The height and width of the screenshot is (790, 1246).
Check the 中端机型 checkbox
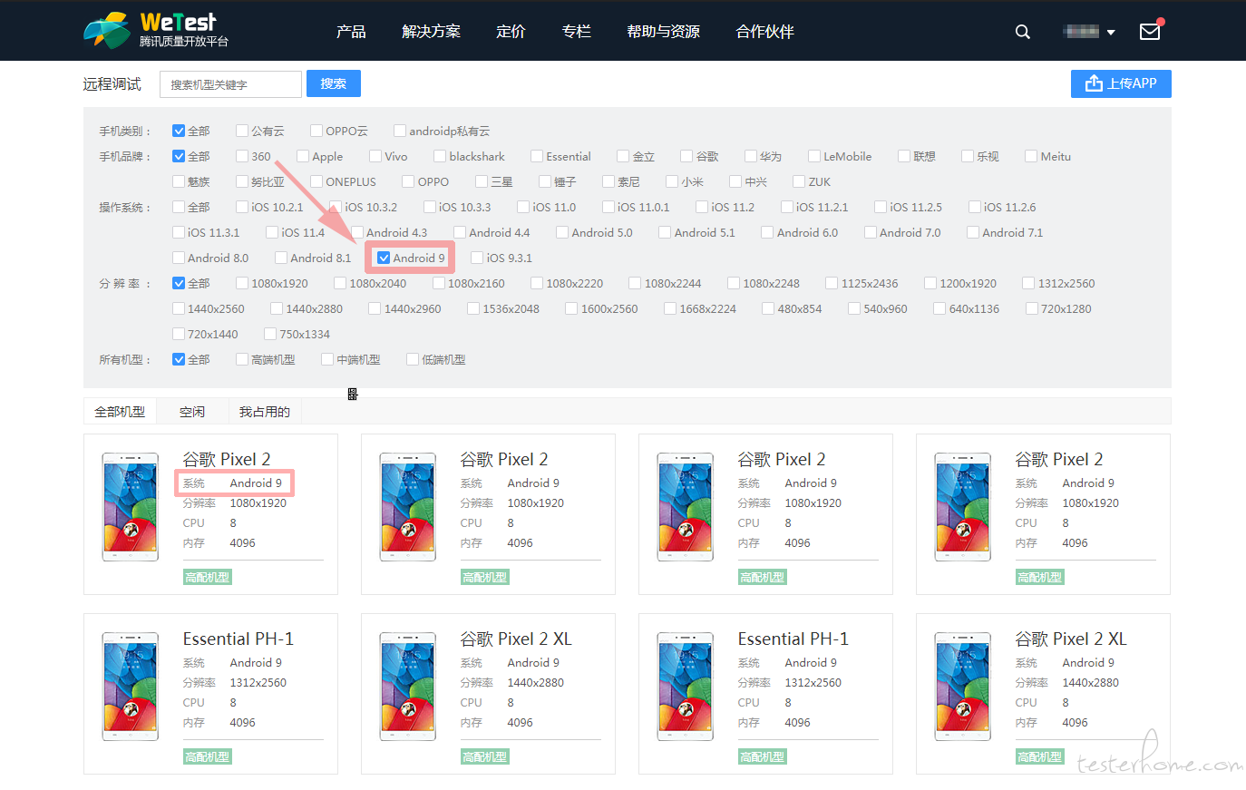point(327,359)
